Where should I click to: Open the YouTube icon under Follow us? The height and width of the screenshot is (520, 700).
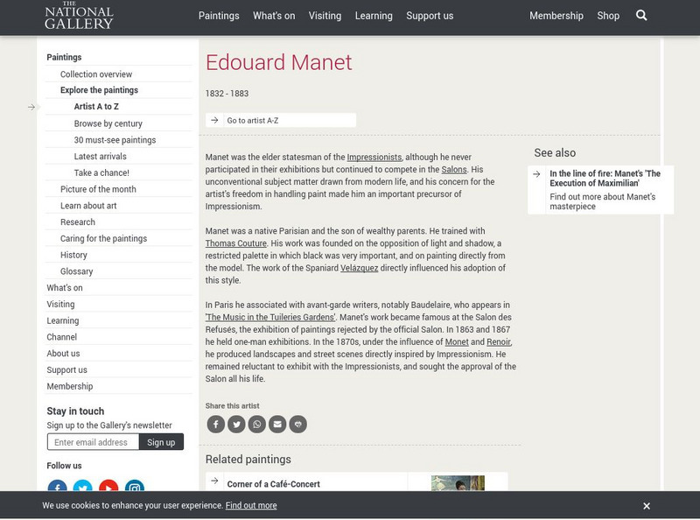(108, 488)
